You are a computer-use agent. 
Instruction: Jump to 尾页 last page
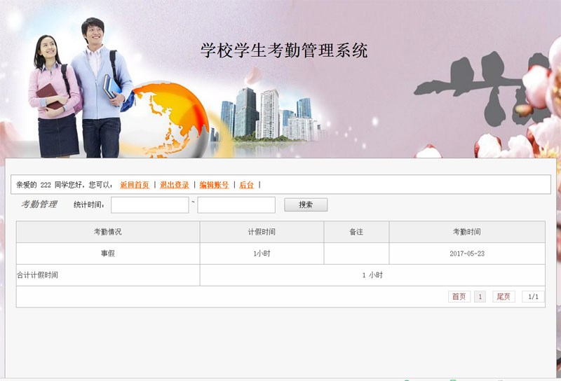coord(503,297)
